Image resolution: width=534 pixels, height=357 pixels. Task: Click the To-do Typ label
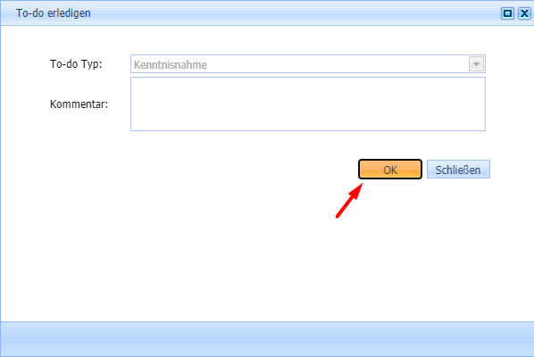[x=76, y=64]
